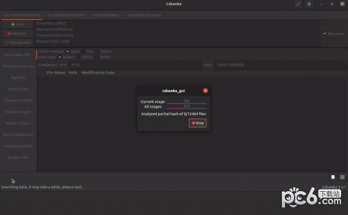Select Empty Directories tool
This screenshot has height=215, width=348.
18,66
